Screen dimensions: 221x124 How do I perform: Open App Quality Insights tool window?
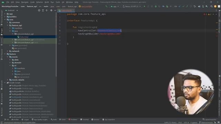tap(40, 120)
